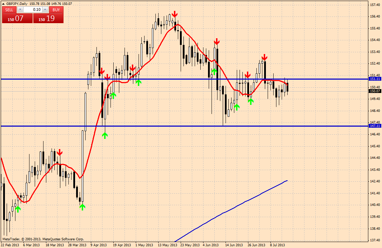The height and width of the screenshot is (248, 382).
Task: Click the 147.11 price label on axis
Action: (375, 126)
